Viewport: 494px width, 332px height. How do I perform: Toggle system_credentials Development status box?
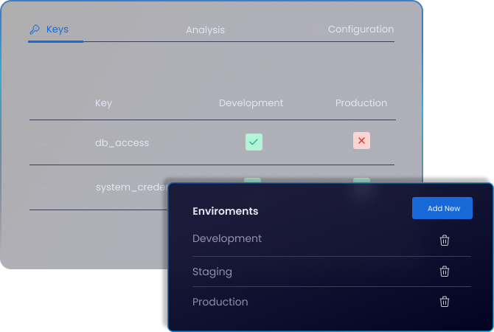pos(253,180)
